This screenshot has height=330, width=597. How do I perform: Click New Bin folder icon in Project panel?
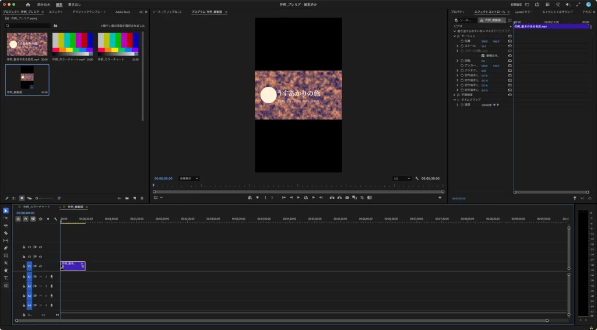coord(127,198)
